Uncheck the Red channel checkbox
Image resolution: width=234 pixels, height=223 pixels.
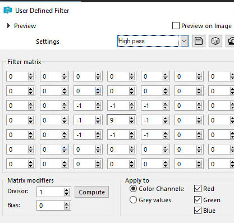[x=198, y=189]
